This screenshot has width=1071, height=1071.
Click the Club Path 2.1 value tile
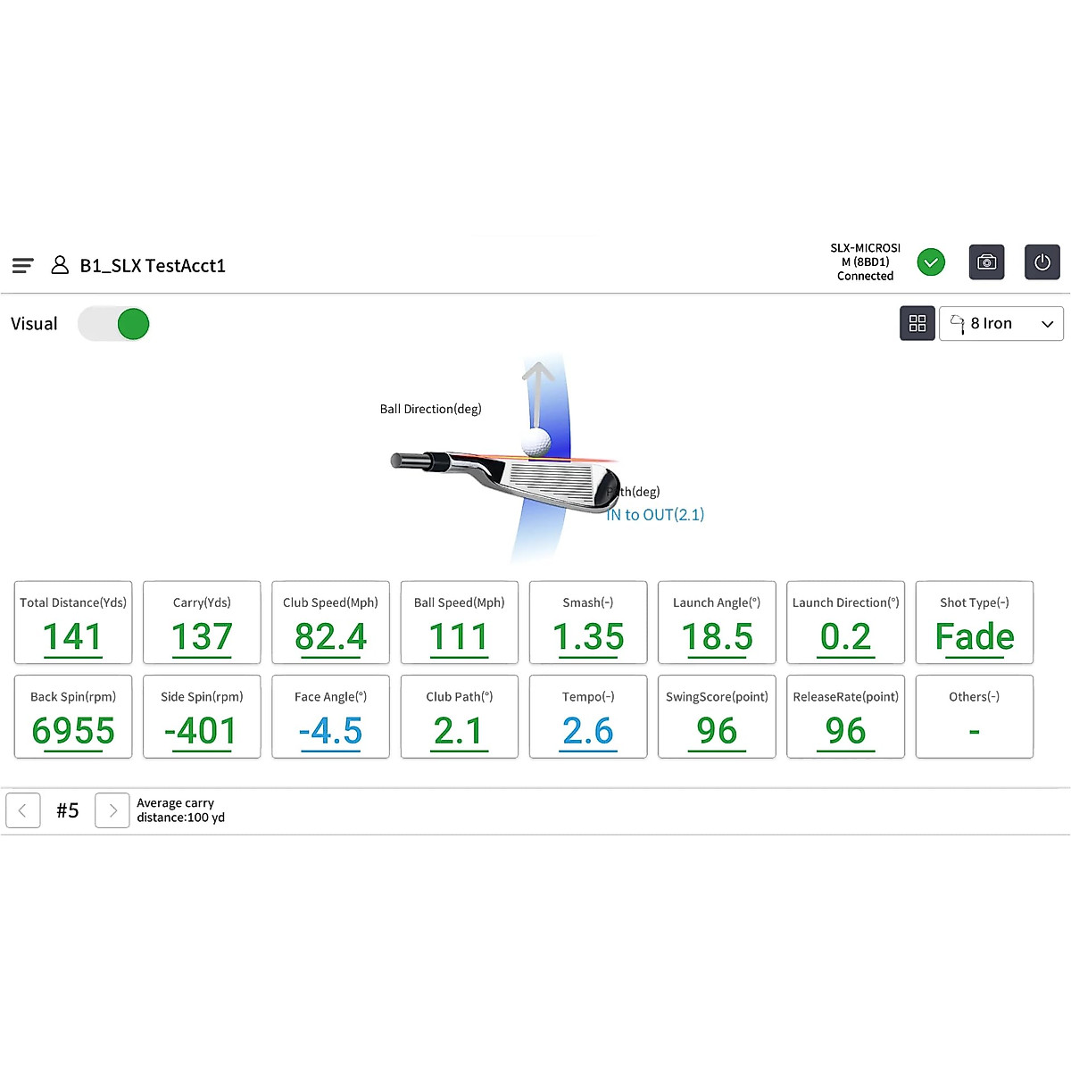point(459,717)
